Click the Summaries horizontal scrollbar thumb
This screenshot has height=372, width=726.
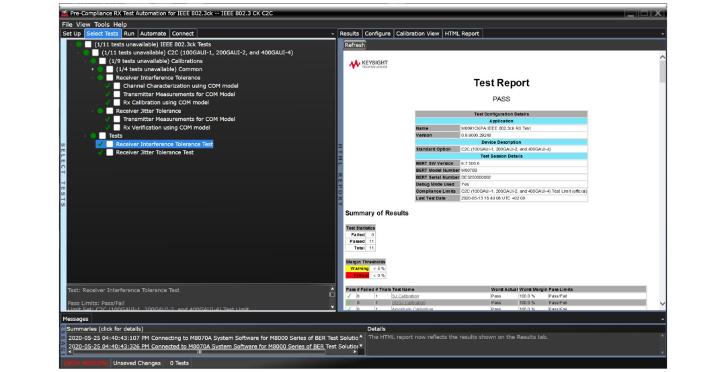pyautogui.click(x=199, y=352)
